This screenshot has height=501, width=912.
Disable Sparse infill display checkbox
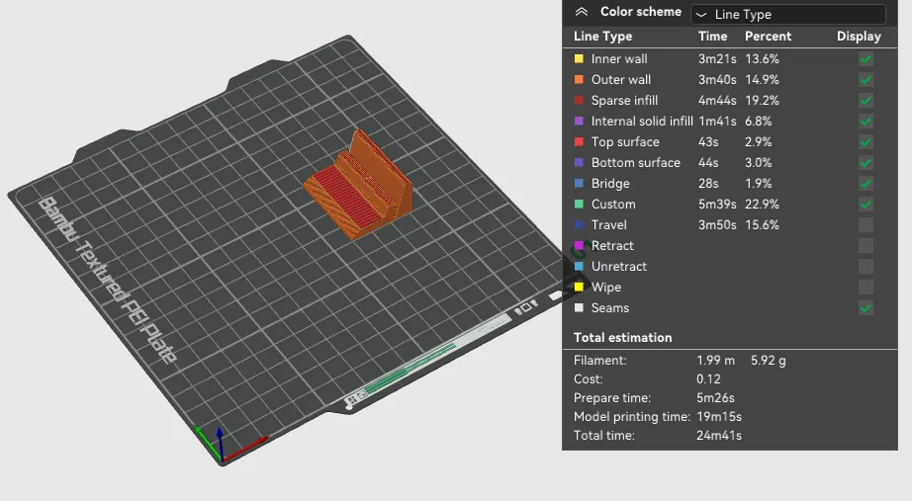(x=866, y=101)
